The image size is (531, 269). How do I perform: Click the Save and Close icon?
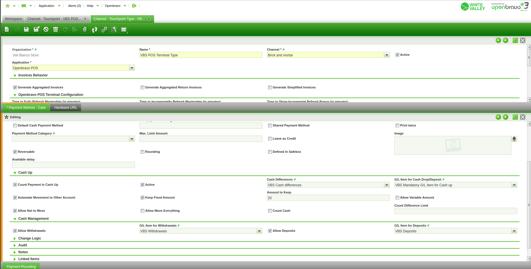[x=36, y=29]
